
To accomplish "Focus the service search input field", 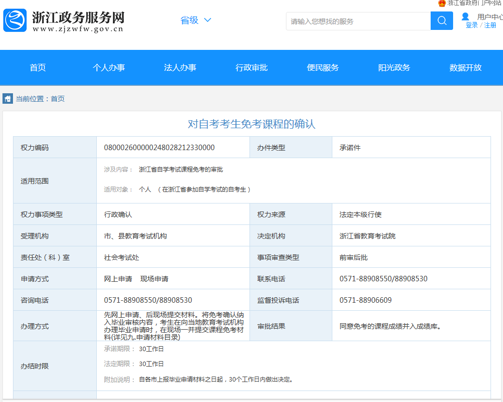I will point(358,21).
